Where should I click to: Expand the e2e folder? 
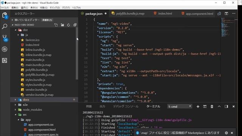(15, 105)
